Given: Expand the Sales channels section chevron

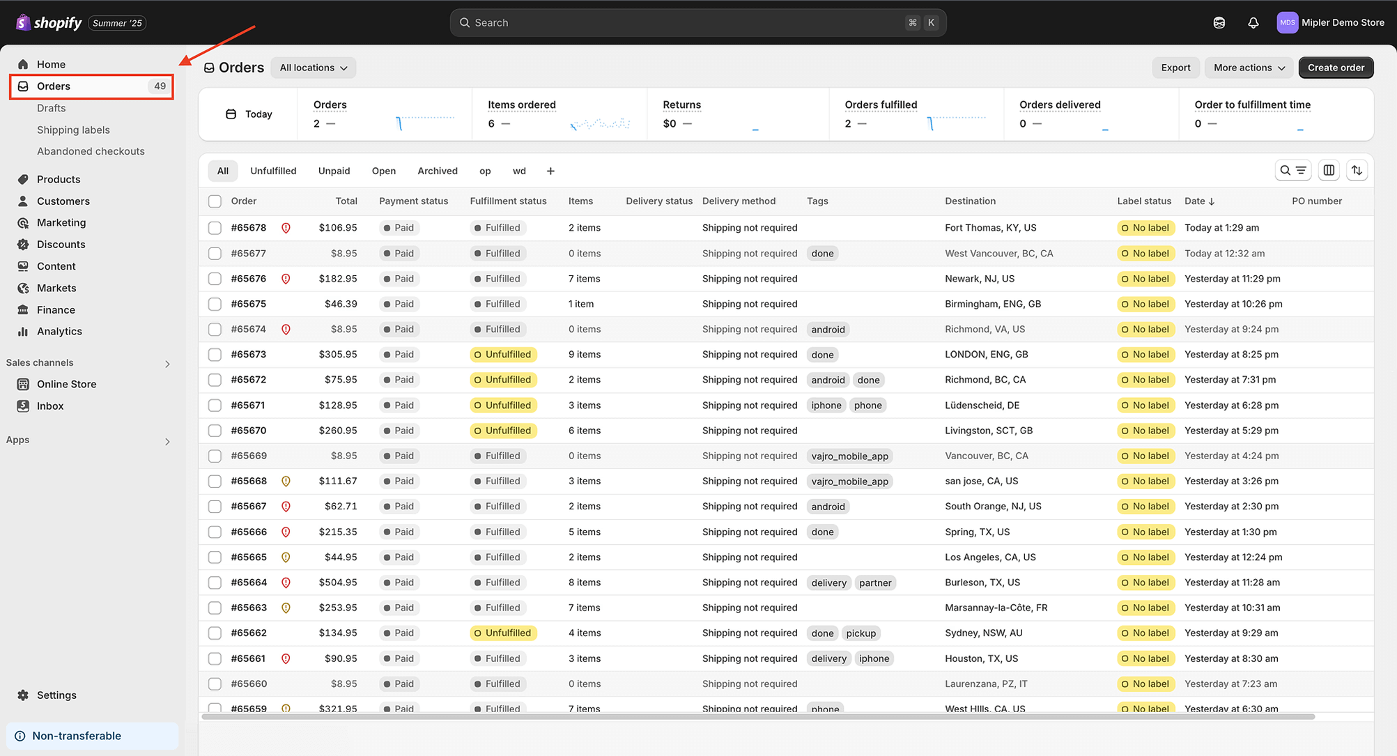Looking at the screenshot, I should (x=167, y=364).
